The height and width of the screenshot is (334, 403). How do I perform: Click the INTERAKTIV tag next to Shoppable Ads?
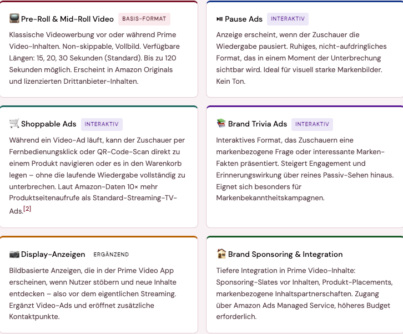[x=102, y=124]
